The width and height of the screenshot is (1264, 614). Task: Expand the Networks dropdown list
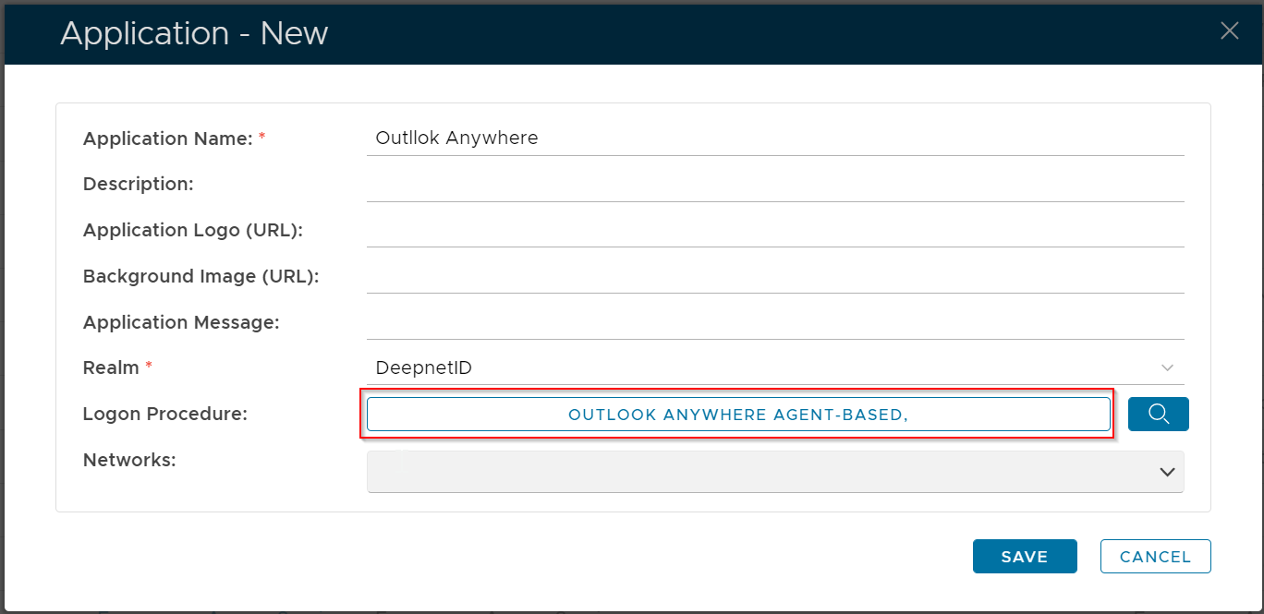(774, 472)
